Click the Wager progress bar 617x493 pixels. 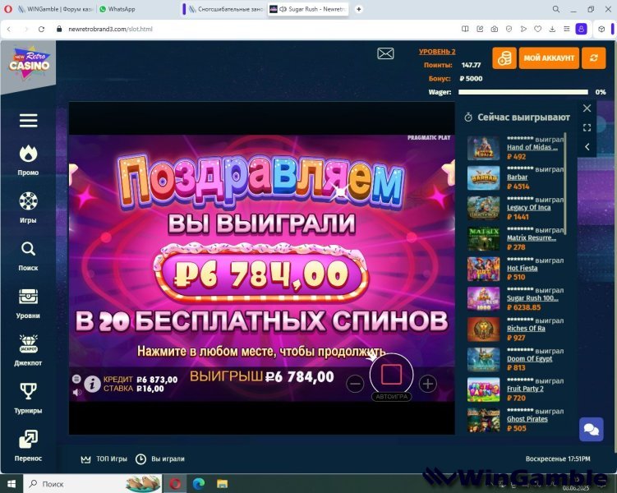(x=523, y=92)
